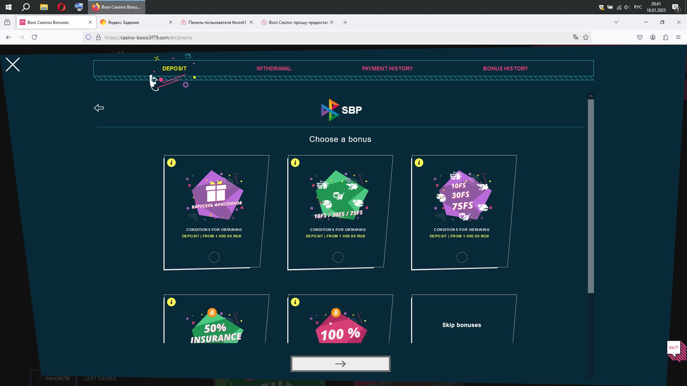Select the Карусель фриспинов bonus radio button
Image resolution: width=687 pixels, height=386 pixels.
214,257
